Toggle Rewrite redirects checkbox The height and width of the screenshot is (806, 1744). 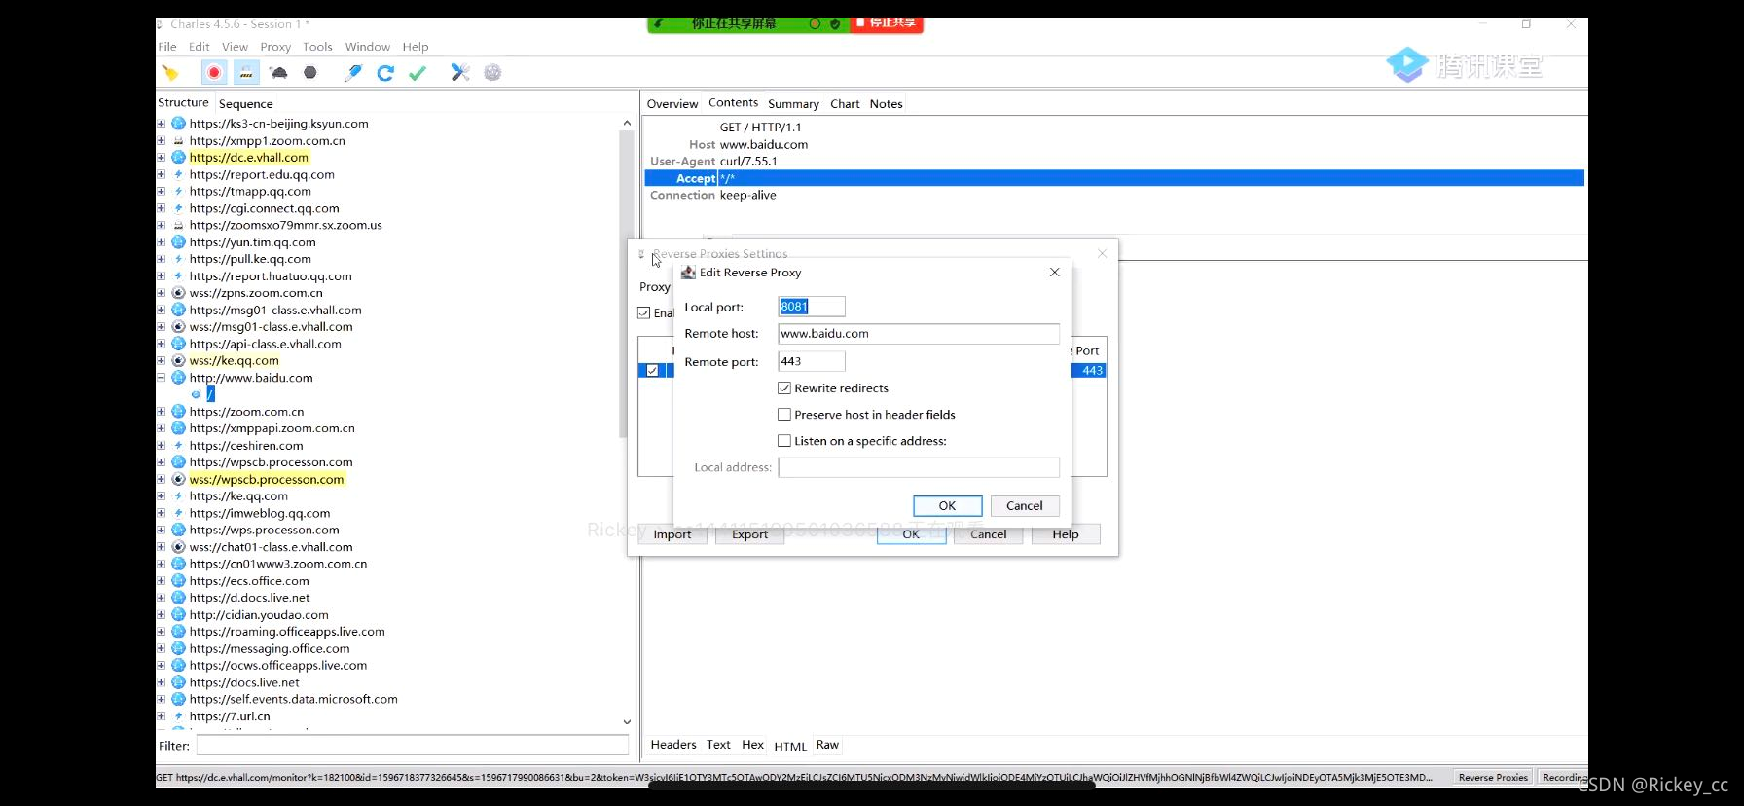tap(784, 388)
